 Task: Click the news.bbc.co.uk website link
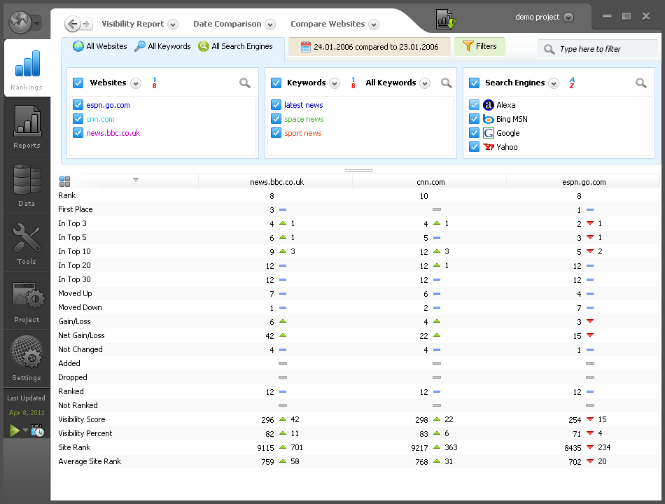coord(113,133)
